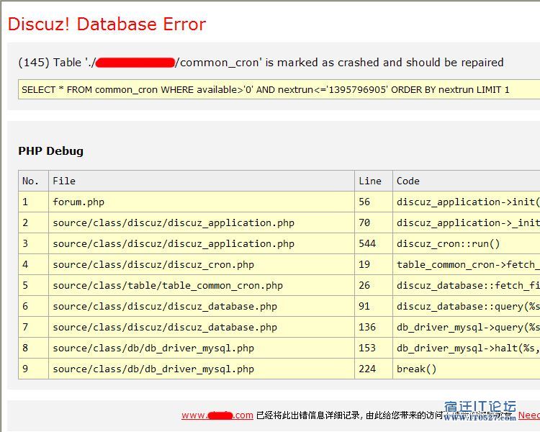This screenshot has height=432, width=540.
Task: Click the 'Code' column header
Action: tap(467, 181)
